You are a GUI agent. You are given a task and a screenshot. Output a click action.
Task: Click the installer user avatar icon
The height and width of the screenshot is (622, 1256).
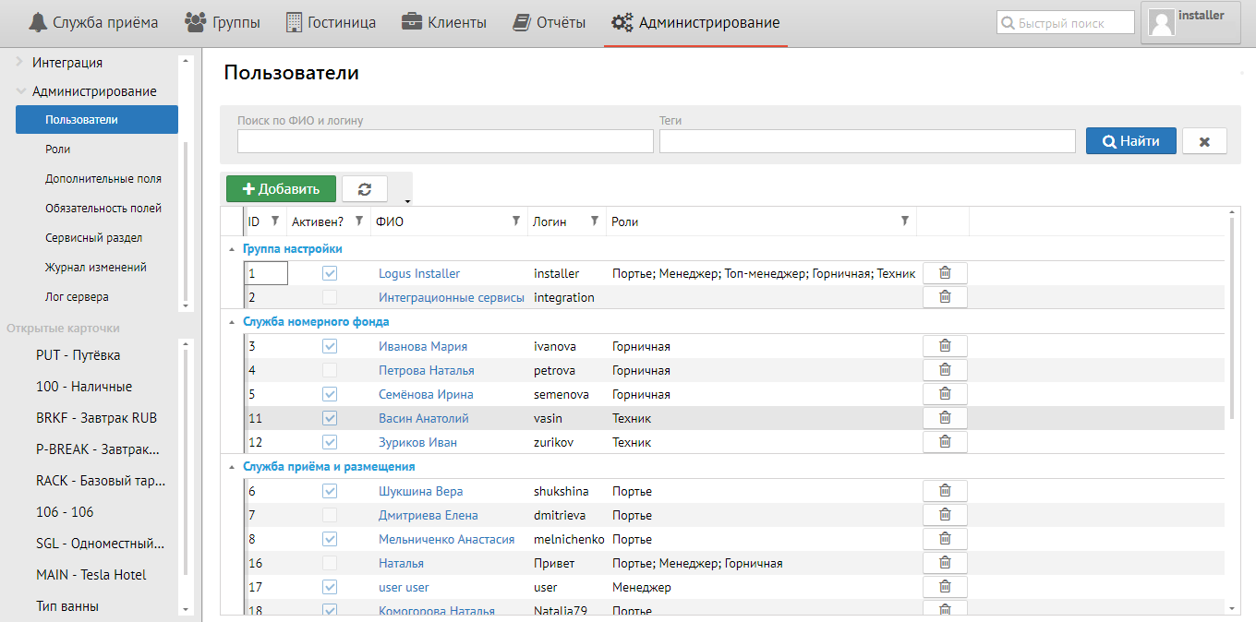[1161, 23]
